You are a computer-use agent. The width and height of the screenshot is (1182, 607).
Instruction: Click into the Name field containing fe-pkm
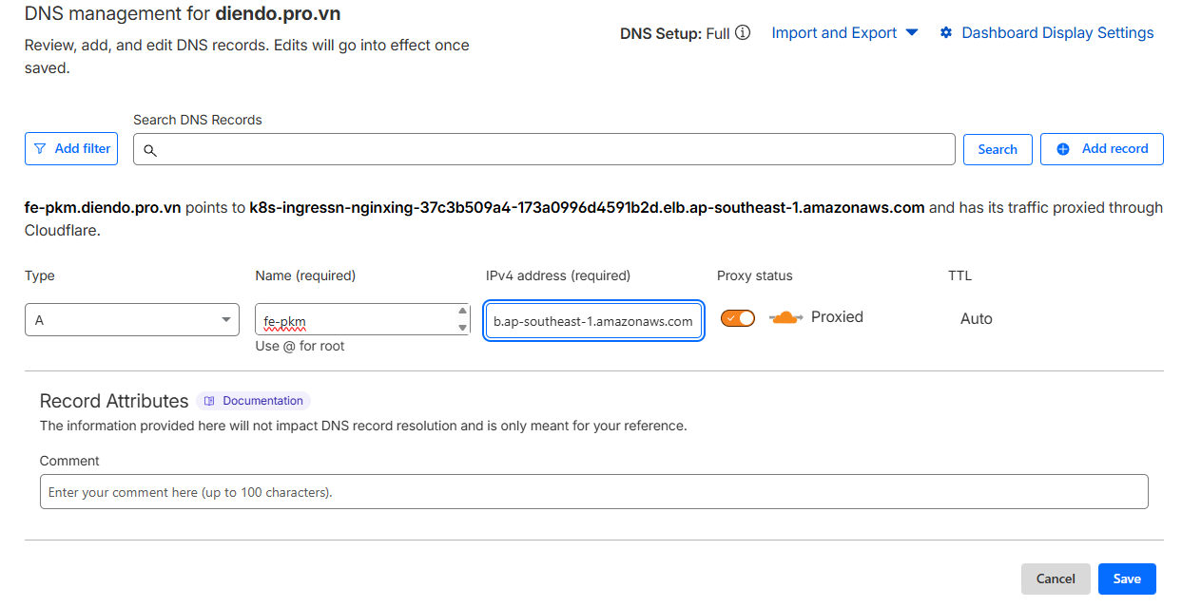pyautogui.click(x=352, y=321)
